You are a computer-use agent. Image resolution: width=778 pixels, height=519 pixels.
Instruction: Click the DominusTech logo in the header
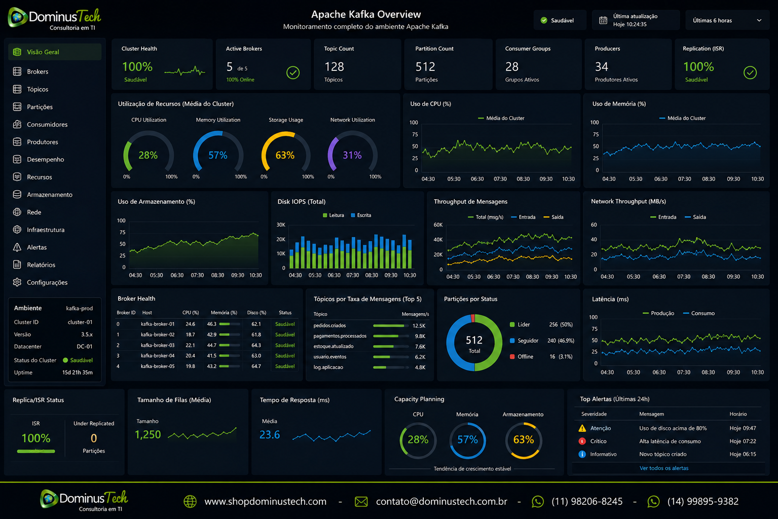click(x=55, y=18)
